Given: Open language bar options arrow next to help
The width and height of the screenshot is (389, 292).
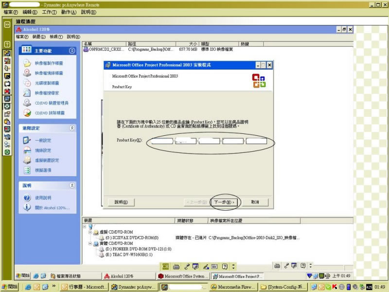Looking at the screenshot, I should [x=233, y=267].
